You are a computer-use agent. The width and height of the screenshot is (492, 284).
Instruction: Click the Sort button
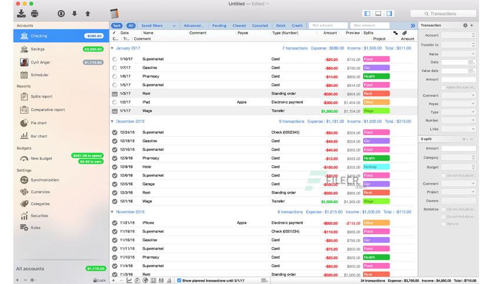pos(117,26)
